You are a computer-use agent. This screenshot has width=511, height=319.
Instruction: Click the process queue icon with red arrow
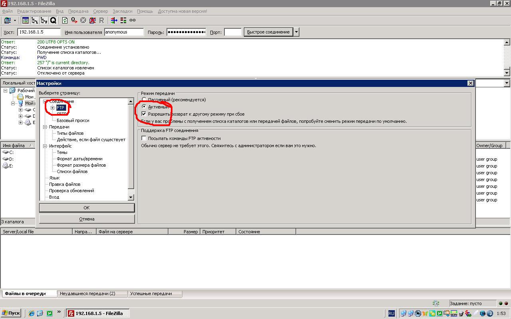click(74, 20)
